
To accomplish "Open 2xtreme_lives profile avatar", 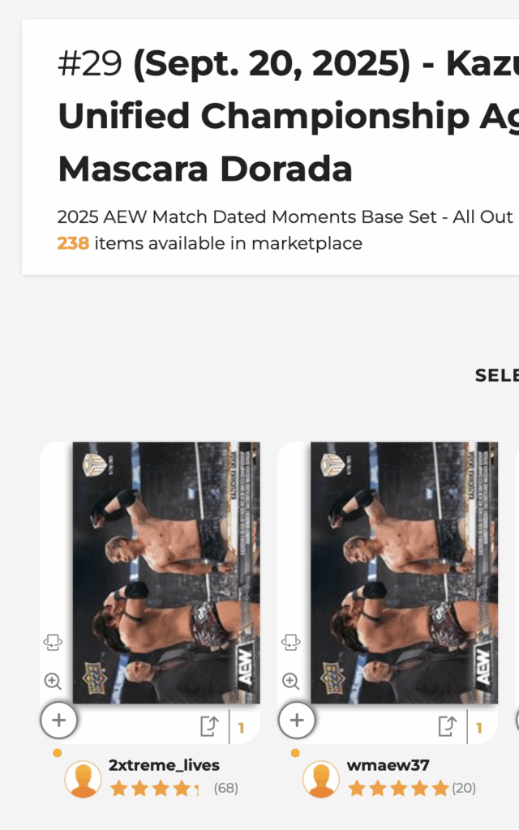I will (x=83, y=779).
